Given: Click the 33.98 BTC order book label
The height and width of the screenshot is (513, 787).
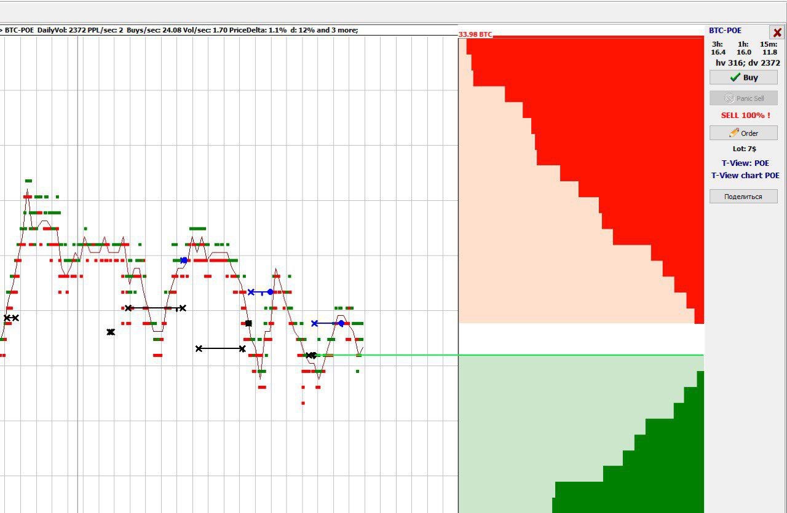Looking at the screenshot, I should point(475,34).
